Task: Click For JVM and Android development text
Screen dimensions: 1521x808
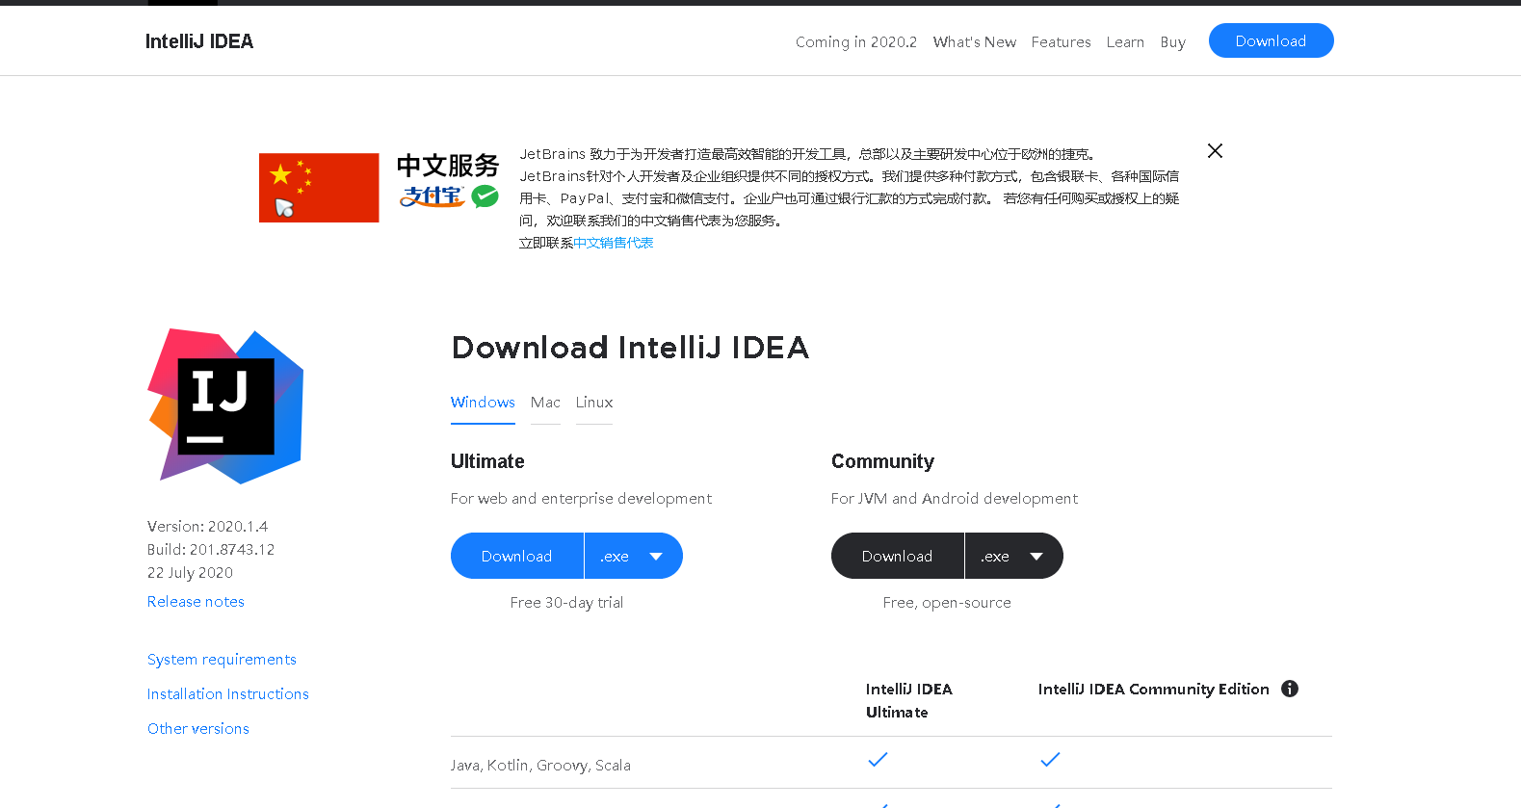Action: coord(955,499)
